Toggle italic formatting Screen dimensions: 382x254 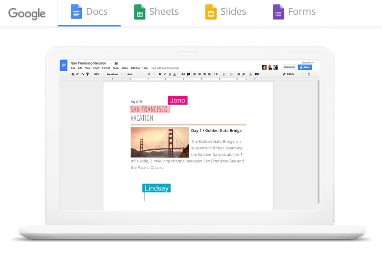(x=165, y=74)
